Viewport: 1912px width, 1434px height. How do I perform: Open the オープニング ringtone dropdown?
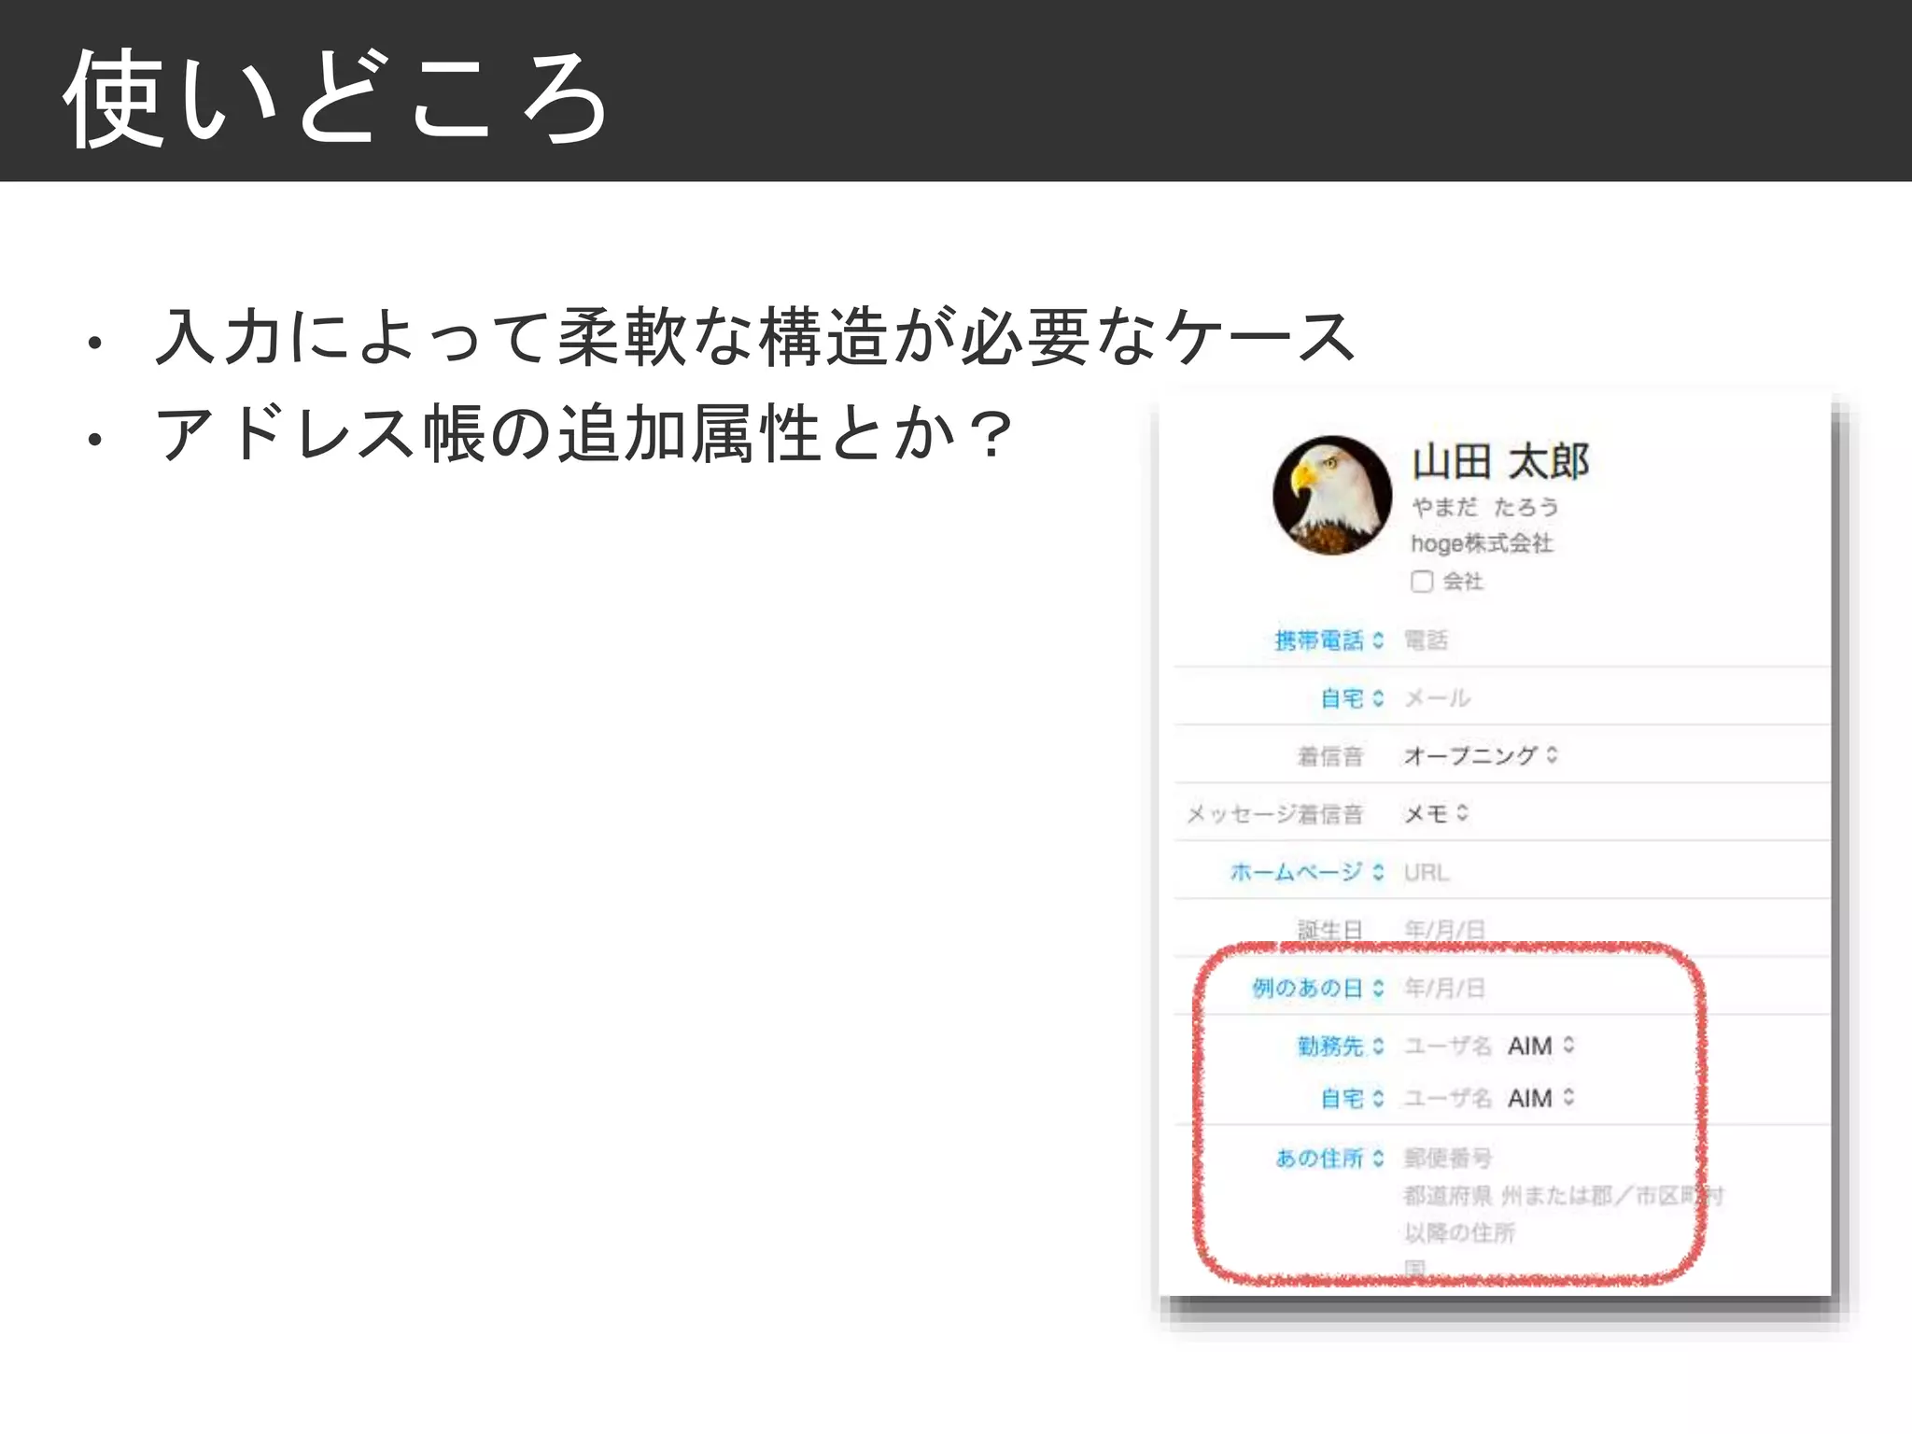(1481, 755)
